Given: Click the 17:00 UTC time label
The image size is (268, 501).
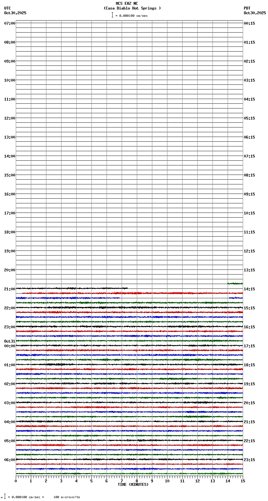Looking at the screenshot, I should click(x=10, y=213).
